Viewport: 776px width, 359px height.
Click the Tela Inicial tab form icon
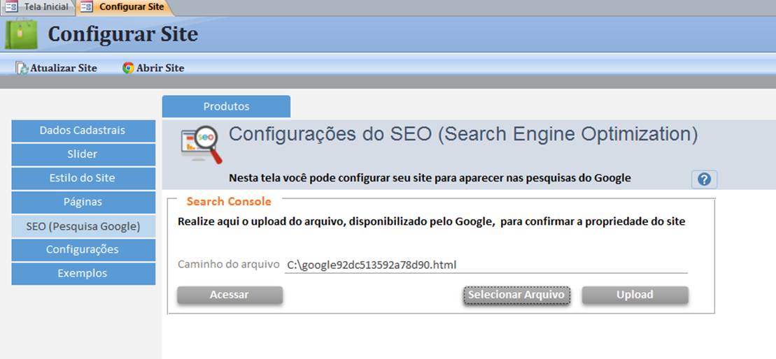(x=11, y=7)
